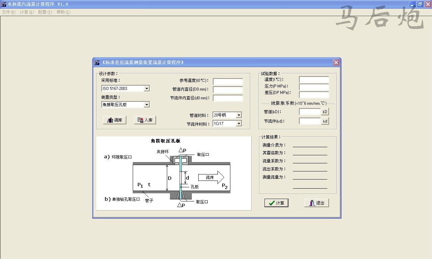Focus the 管道内直径 input field
The image size is (432, 259).
tap(228, 90)
